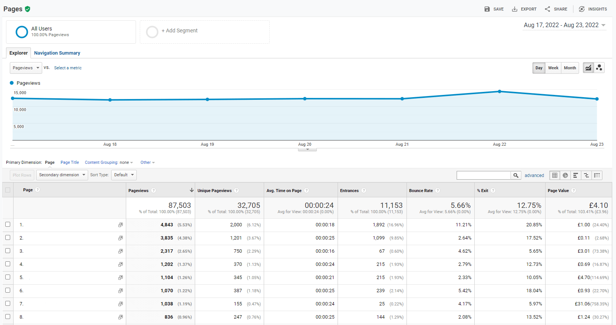Open the date range picker
The image size is (616, 325).
(564, 25)
